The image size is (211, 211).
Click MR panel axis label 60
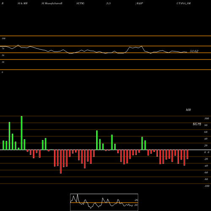pyautogui.click(x=206, y=132)
